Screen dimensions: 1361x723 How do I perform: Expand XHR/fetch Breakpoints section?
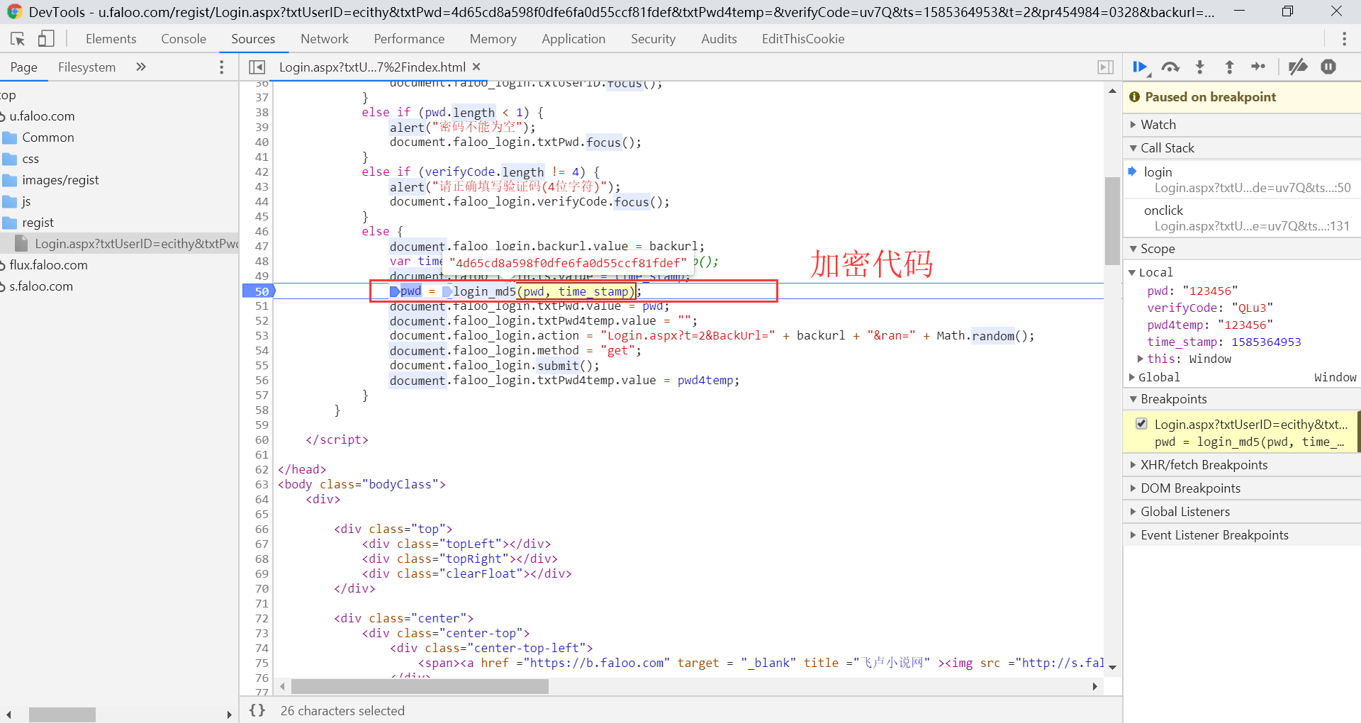(1242, 465)
